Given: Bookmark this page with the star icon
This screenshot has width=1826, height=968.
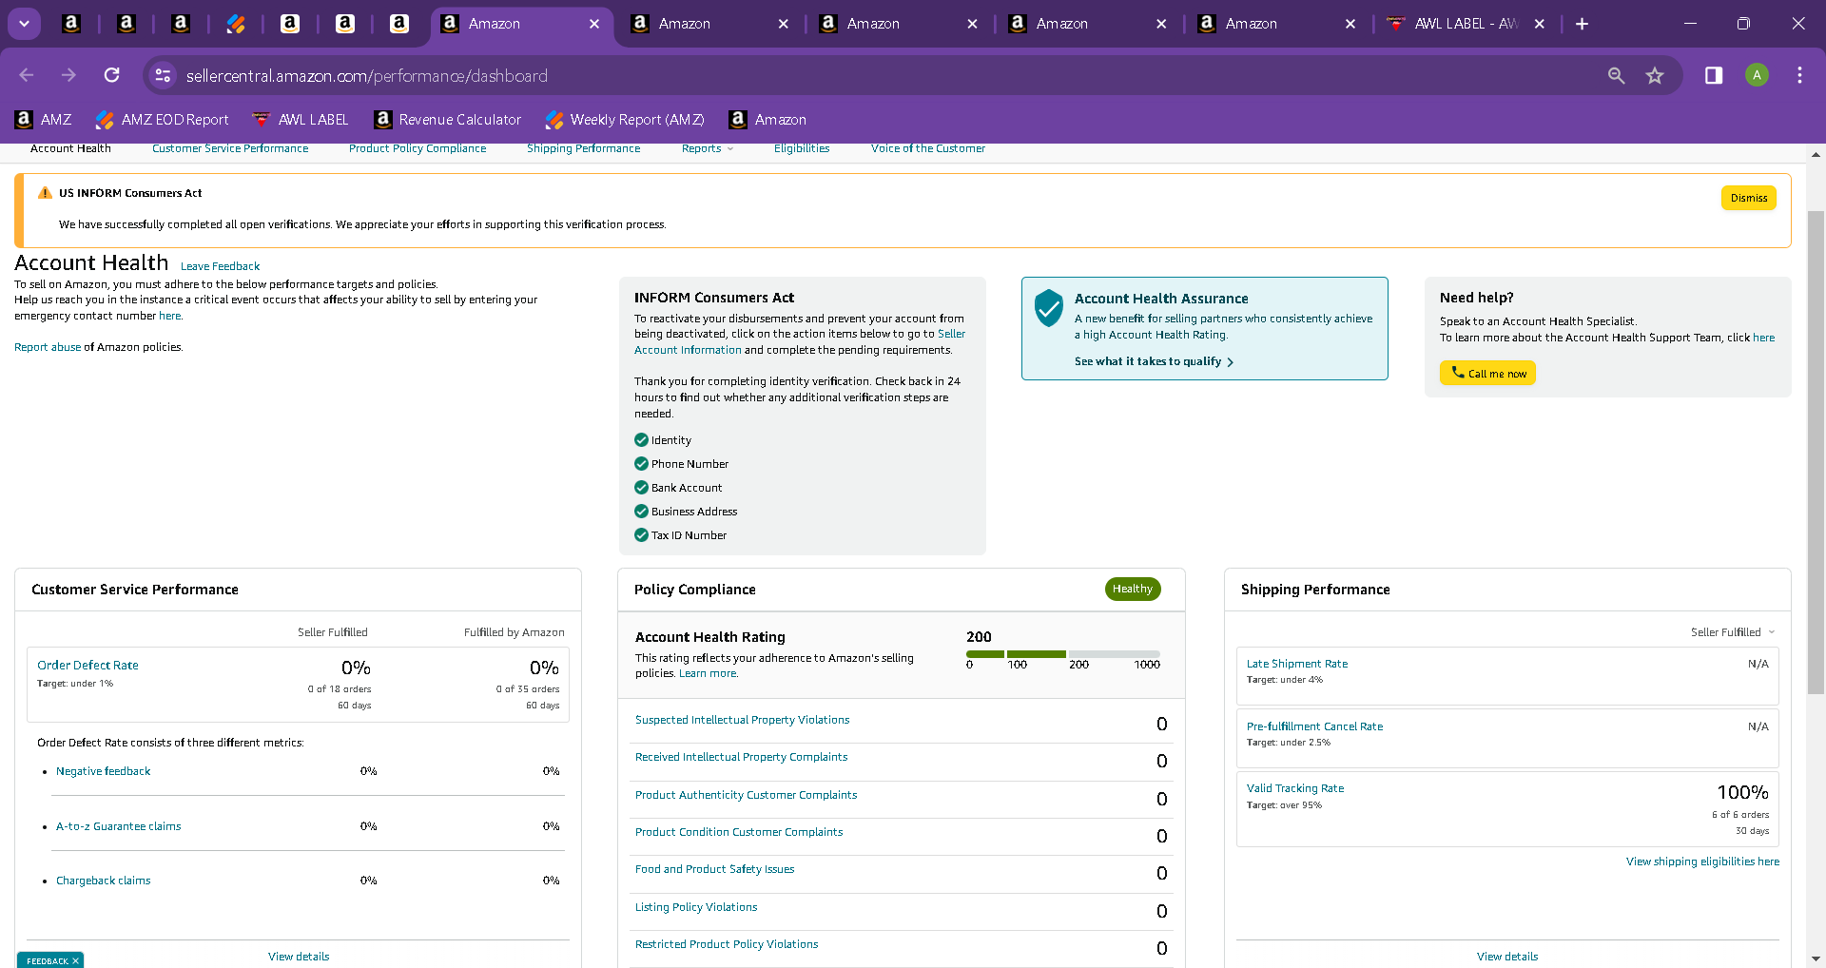Looking at the screenshot, I should pyautogui.click(x=1655, y=75).
